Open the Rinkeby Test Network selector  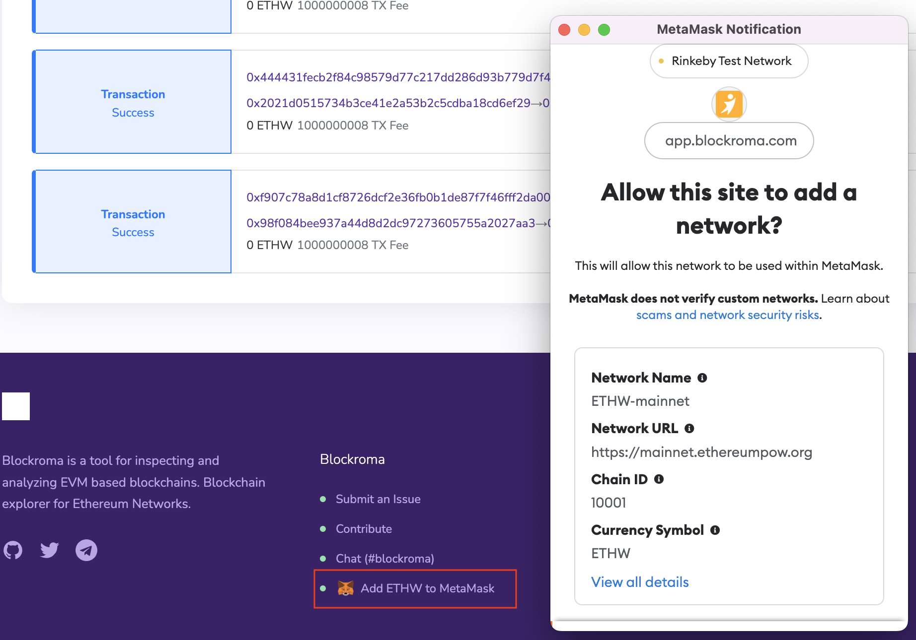pyautogui.click(x=729, y=61)
